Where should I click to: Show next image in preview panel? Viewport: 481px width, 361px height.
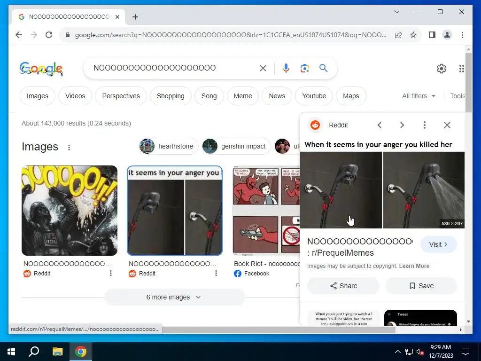coord(402,125)
